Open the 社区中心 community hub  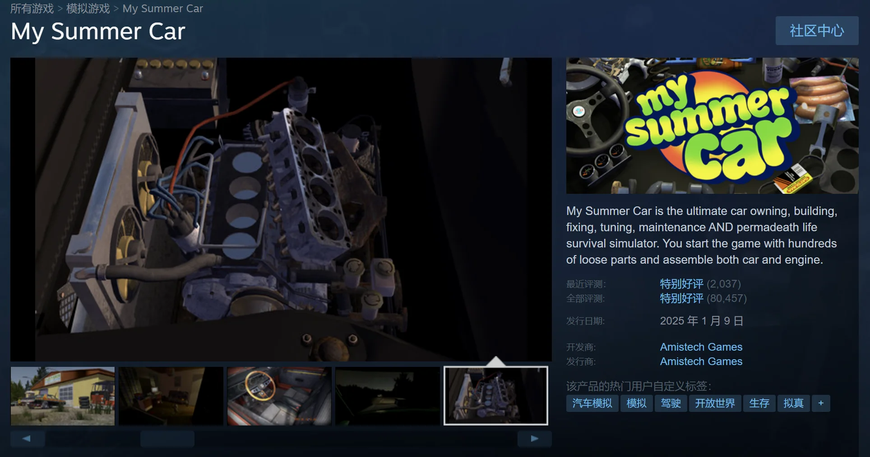pos(816,31)
